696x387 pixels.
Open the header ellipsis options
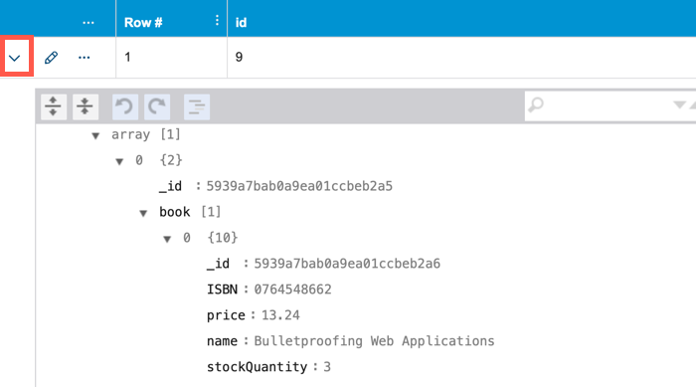[88, 22]
